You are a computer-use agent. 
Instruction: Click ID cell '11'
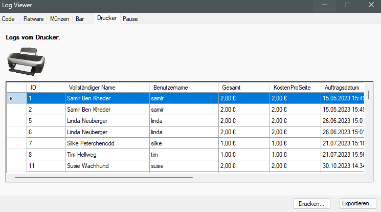pyautogui.click(x=46, y=166)
